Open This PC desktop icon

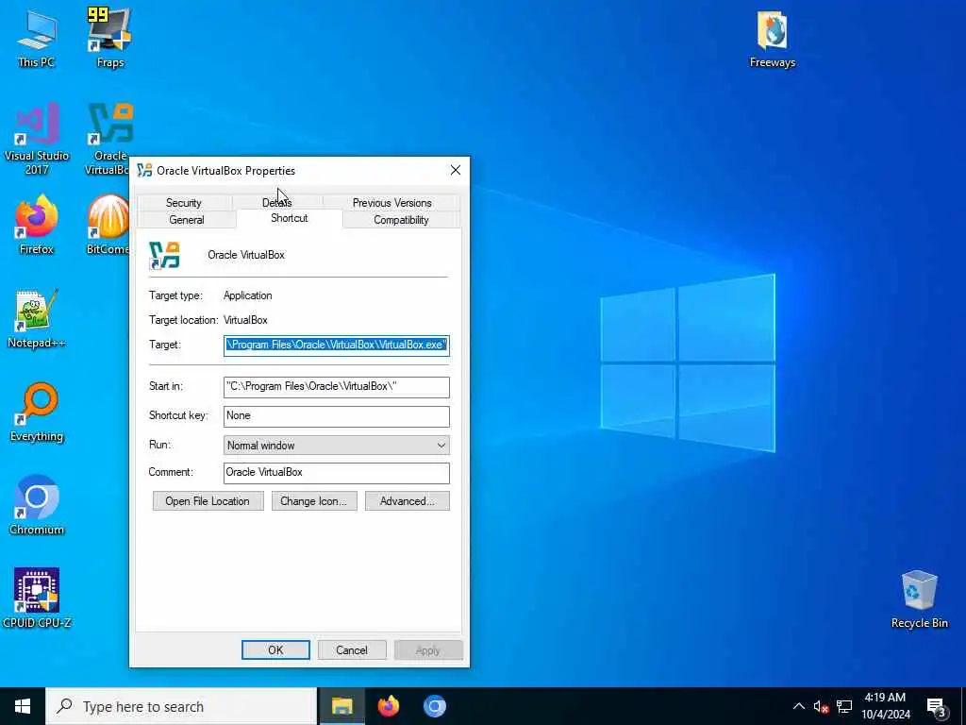click(37, 40)
